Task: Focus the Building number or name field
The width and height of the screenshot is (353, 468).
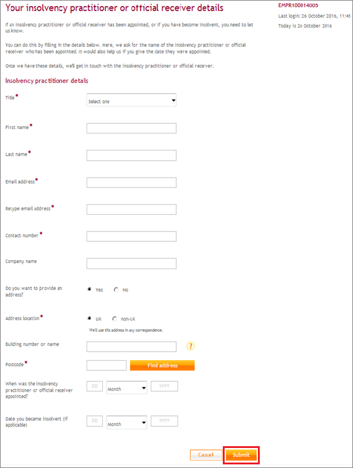Action: [131, 347]
